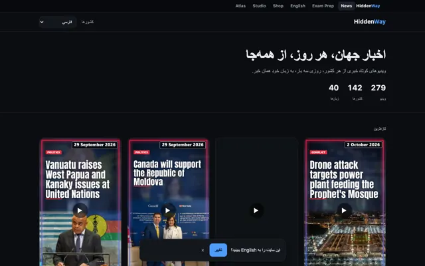Open the فارسی language dropdown
The image size is (425, 266).
point(58,22)
